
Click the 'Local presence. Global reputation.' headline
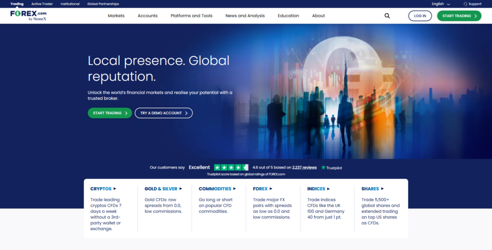159,68
